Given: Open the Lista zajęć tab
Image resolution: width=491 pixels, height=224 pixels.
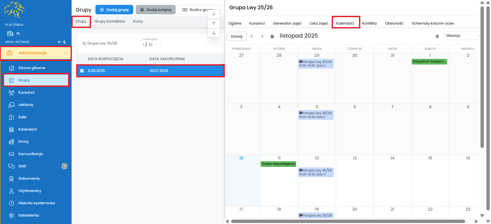Looking at the screenshot, I should coord(319,23).
